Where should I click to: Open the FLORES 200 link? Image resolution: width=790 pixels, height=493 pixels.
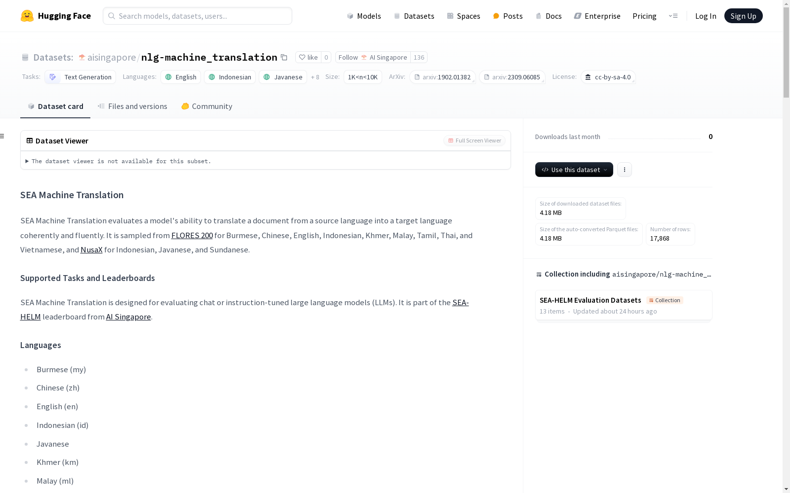(192, 235)
